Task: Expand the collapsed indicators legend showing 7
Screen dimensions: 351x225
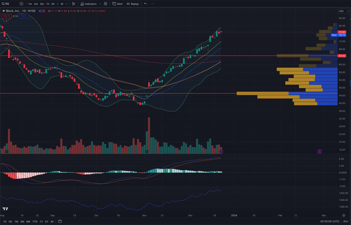Action: coord(5,22)
